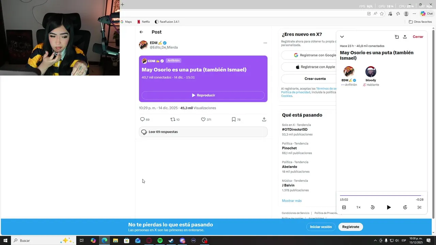Play the Space with Reproducir button
This screenshot has height=245, width=436.
(x=203, y=95)
